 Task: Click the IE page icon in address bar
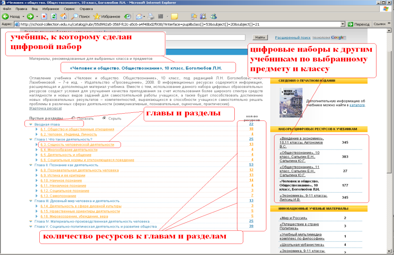[x=17, y=24]
